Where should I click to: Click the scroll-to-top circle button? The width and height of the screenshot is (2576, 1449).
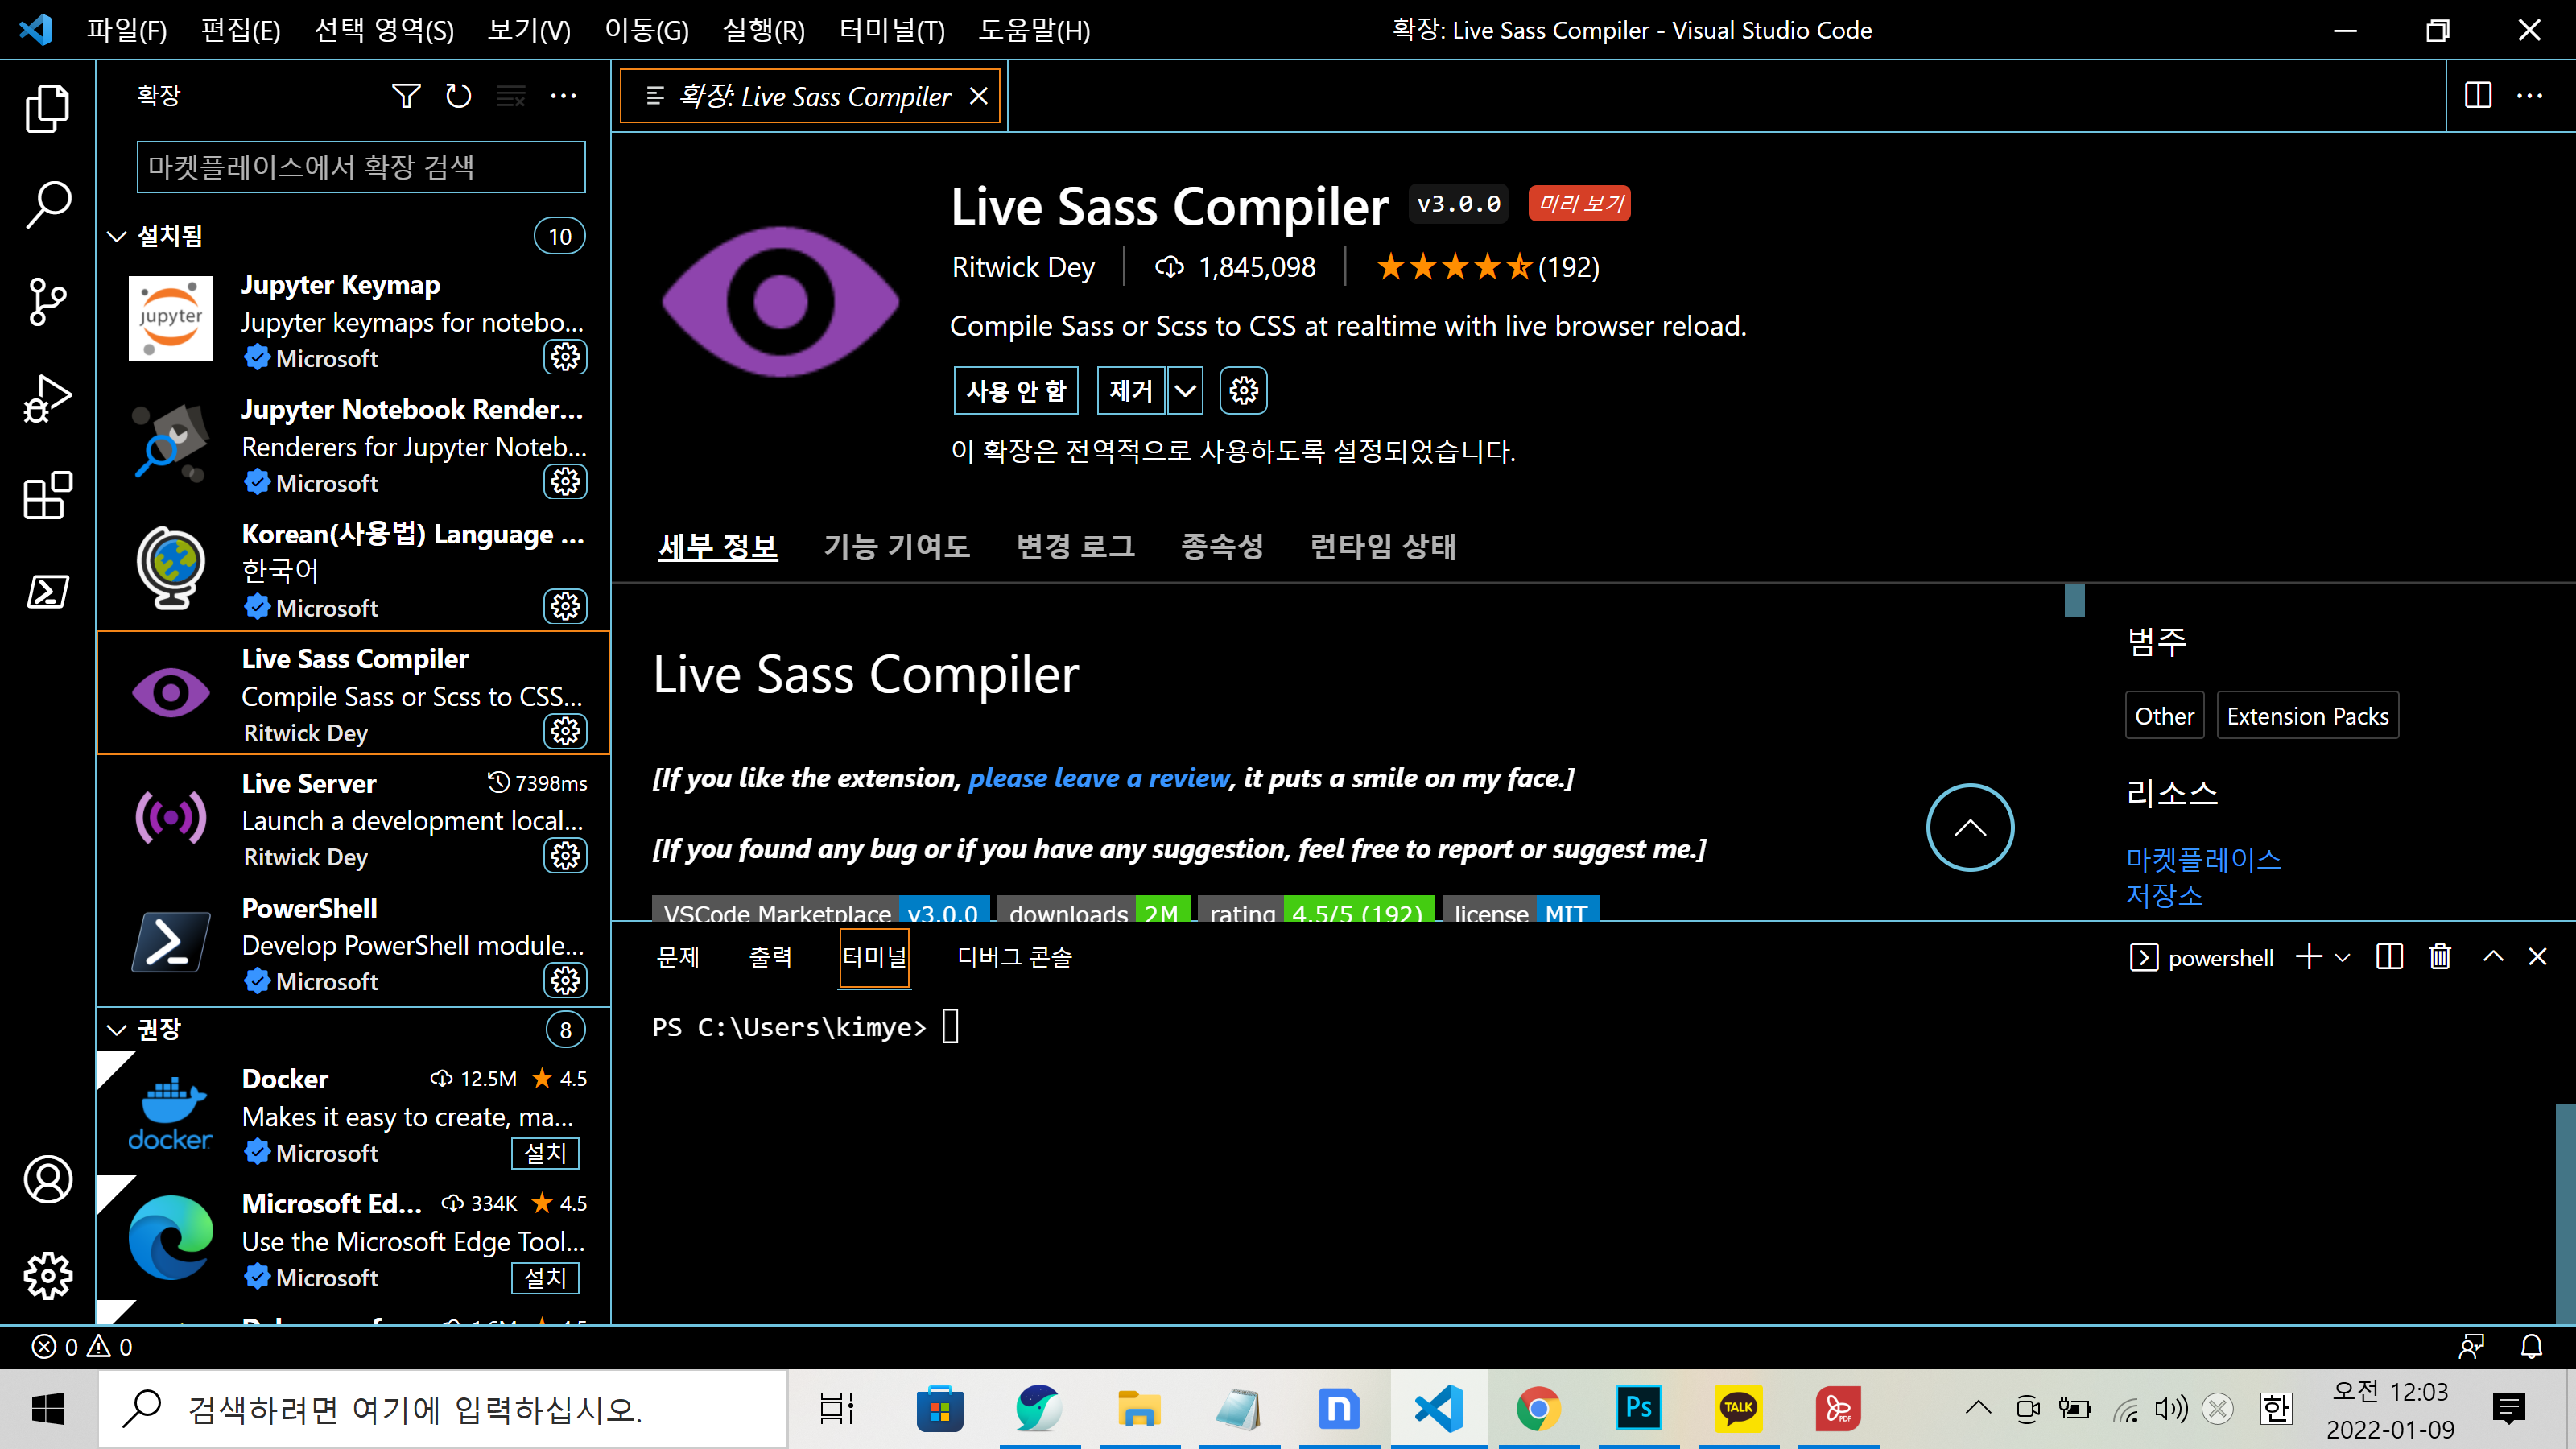pos(1970,827)
